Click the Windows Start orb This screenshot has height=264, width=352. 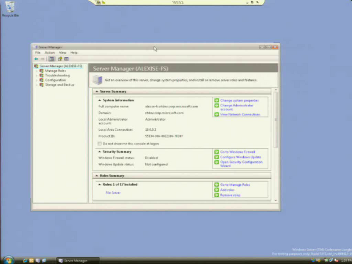tap(8, 260)
